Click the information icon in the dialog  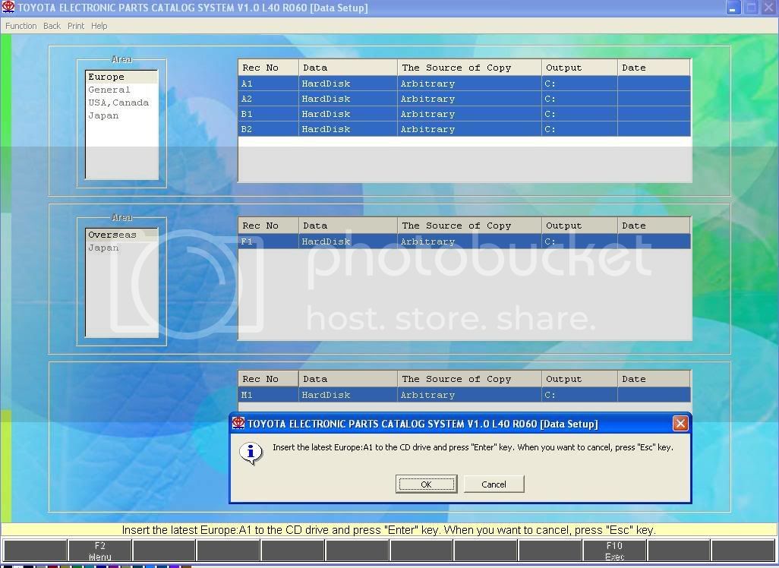pyautogui.click(x=251, y=453)
